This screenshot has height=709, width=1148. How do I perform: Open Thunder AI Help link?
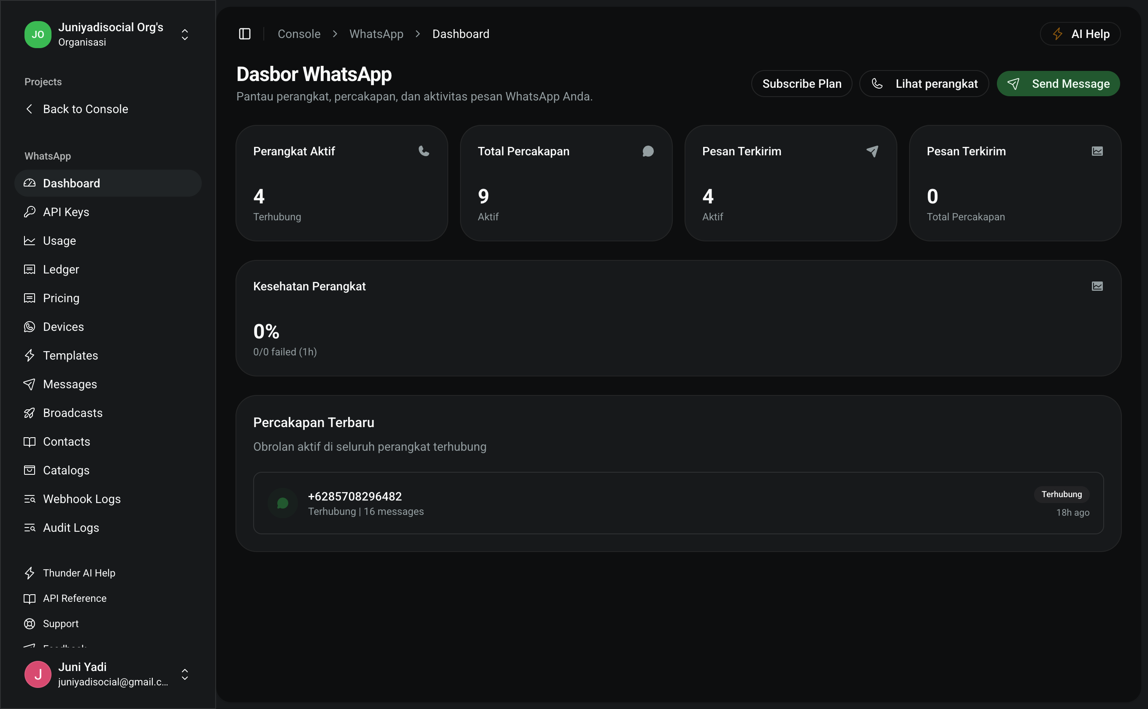click(108, 573)
